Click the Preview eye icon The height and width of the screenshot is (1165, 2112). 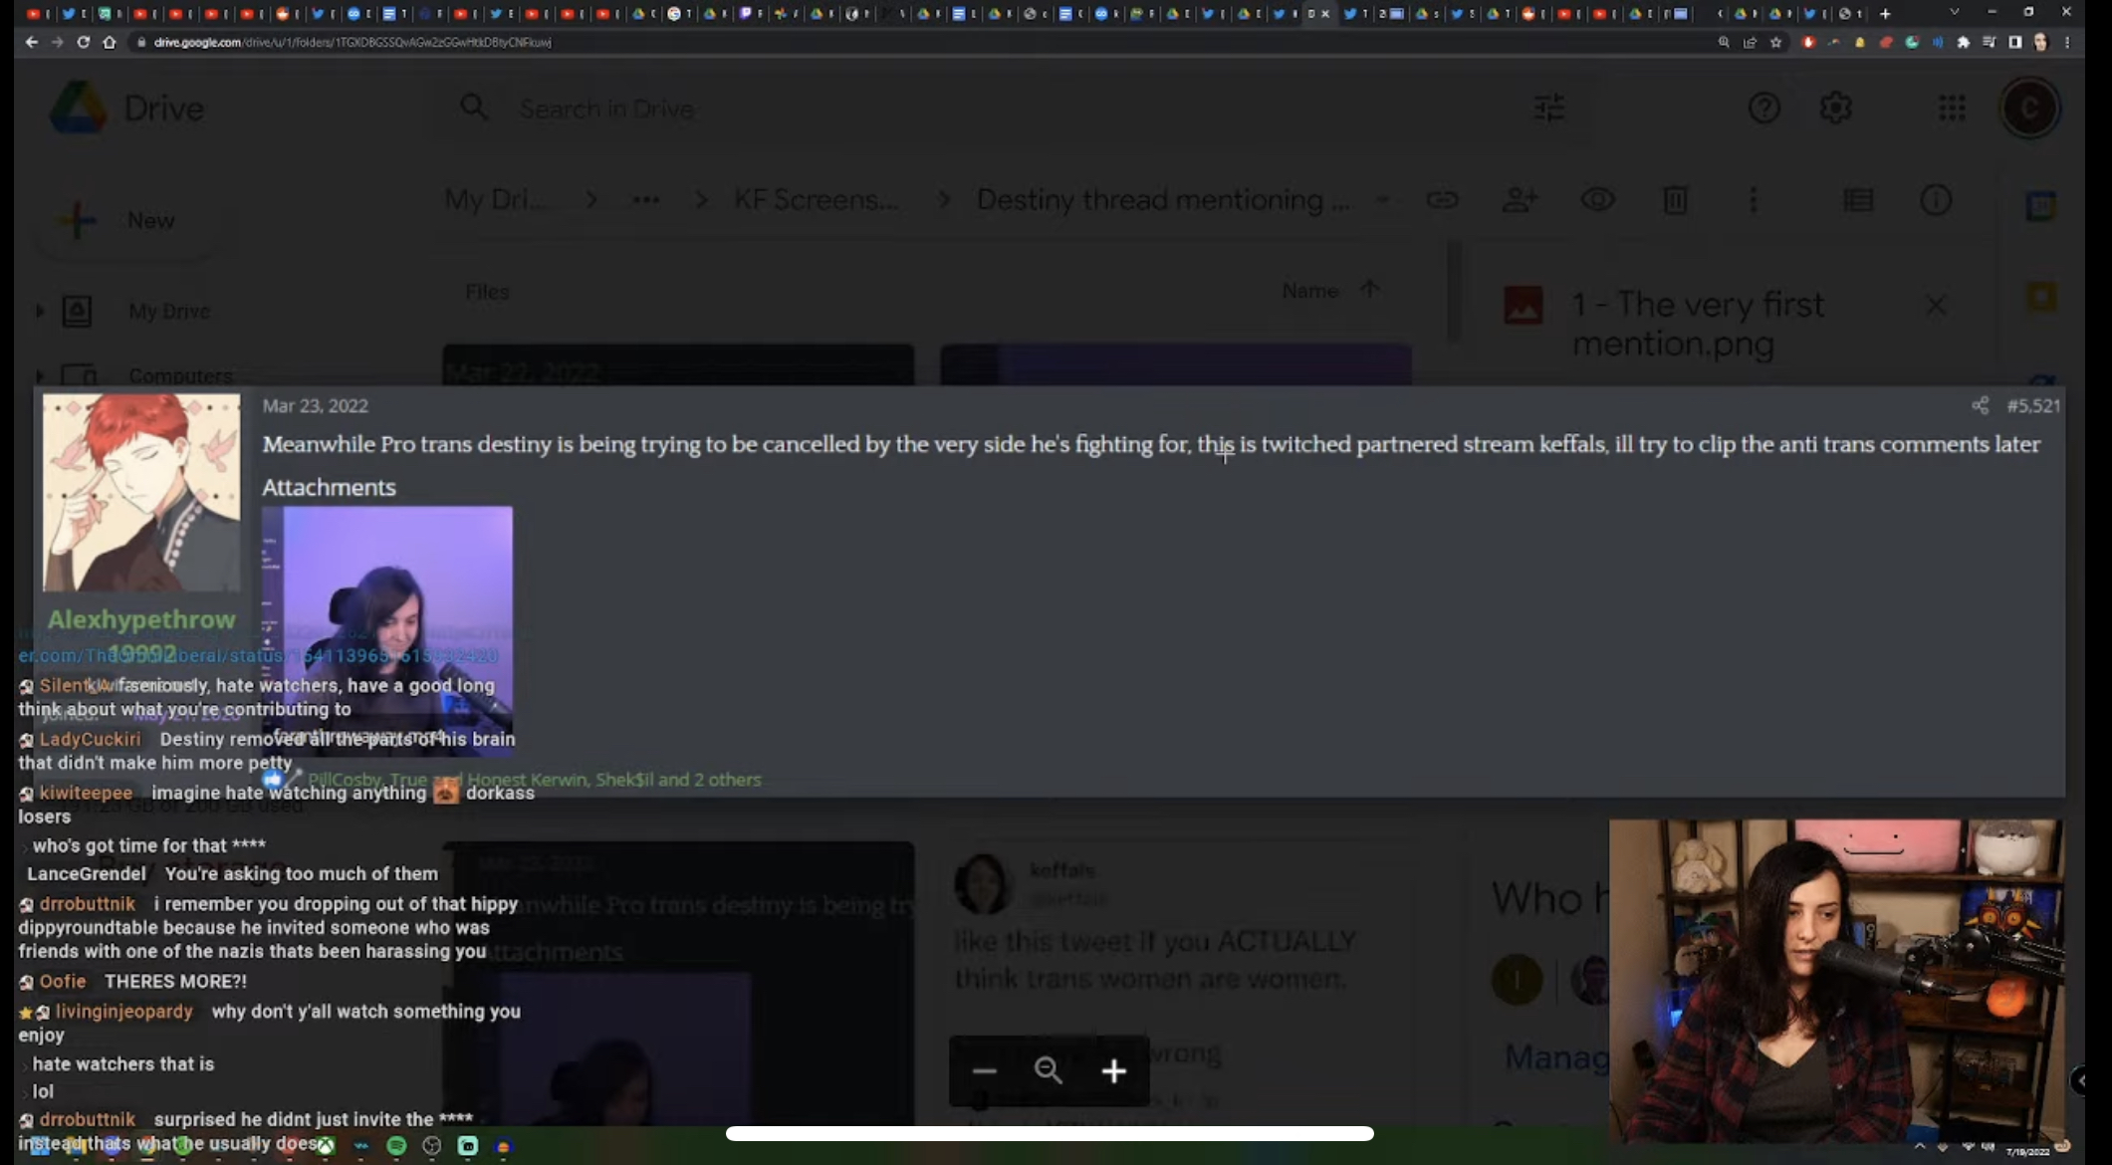click(x=1597, y=200)
